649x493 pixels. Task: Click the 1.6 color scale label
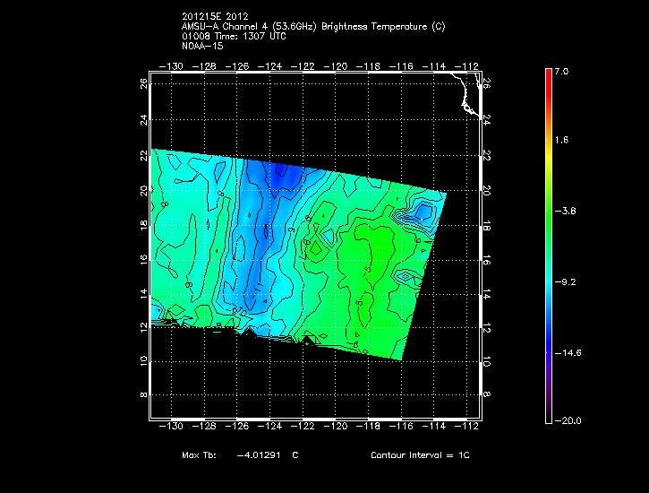click(x=561, y=141)
